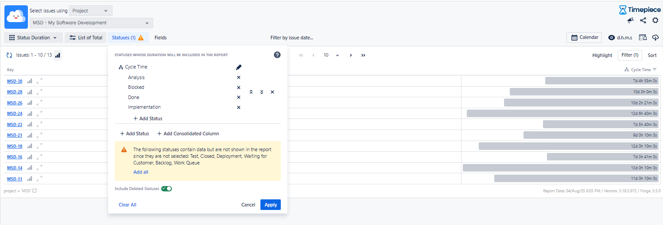The height and width of the screenshot is (225, 663).
Task: Open the Calendar button
Action: (584, 38)
